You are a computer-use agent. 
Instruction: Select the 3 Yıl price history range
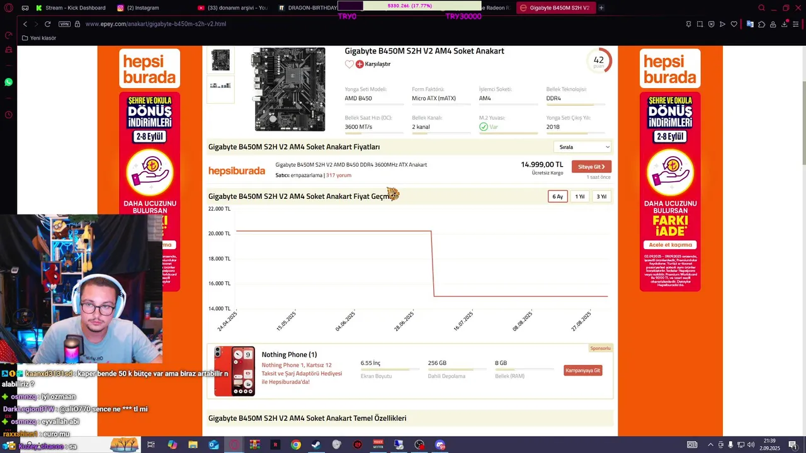(x=602, y=196)
